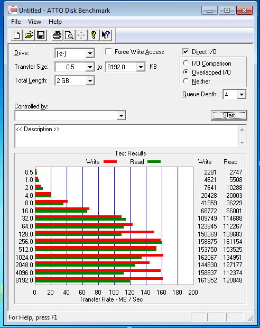Open the Help menu
This screenshot has width=260, height=328.
(x=55, y=22)
